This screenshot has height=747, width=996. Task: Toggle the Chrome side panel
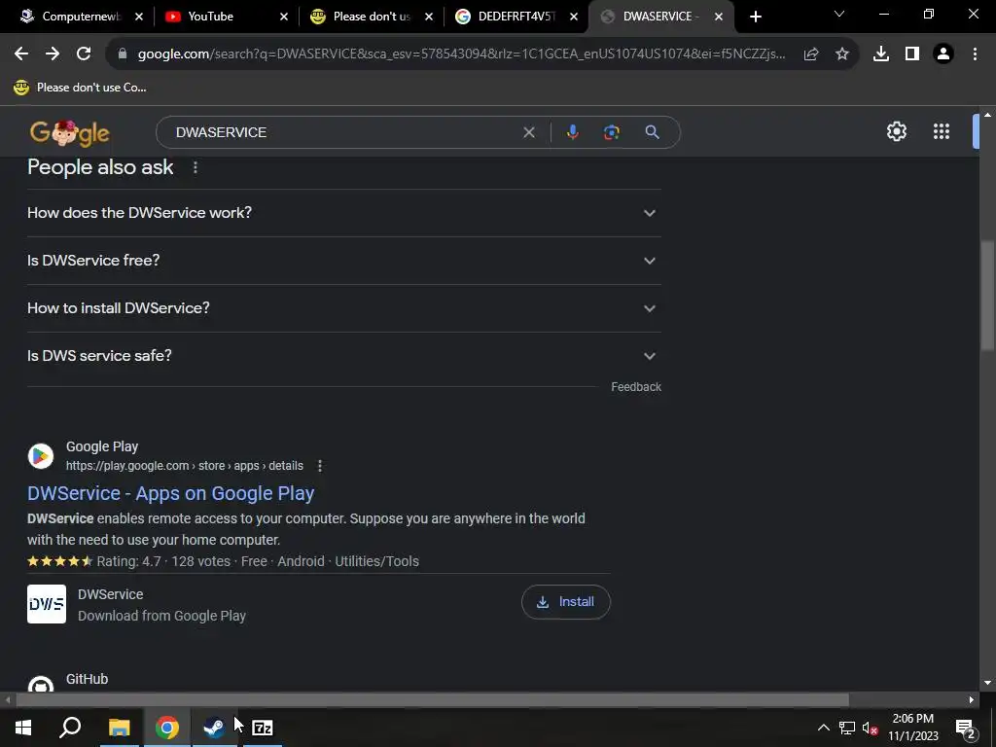click(x=912, y=54)
